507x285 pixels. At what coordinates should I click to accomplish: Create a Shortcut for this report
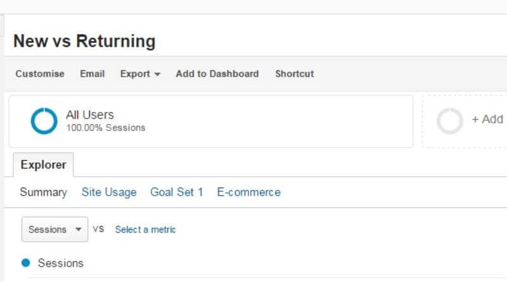[295, 74]
